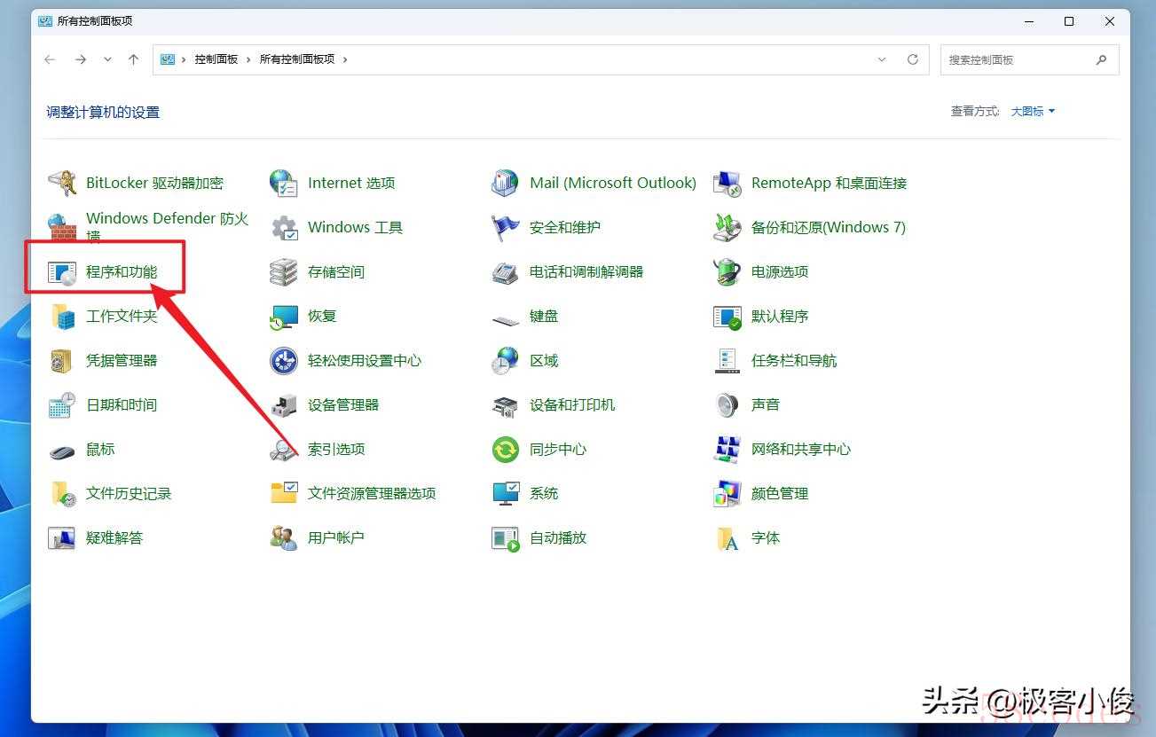Click 控制面板 in the breadcrumb path
Viewport: 1156px width, 737px height.
pyautogui.click(x=216, y=59)
